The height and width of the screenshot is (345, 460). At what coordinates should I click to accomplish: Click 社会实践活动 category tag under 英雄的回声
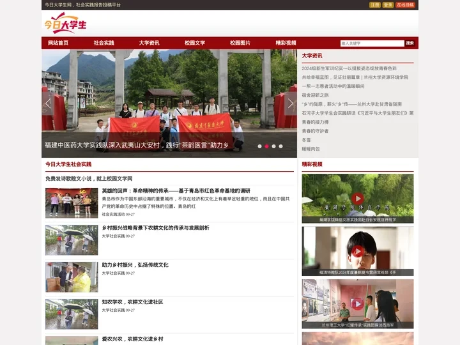tap(113, 215)
